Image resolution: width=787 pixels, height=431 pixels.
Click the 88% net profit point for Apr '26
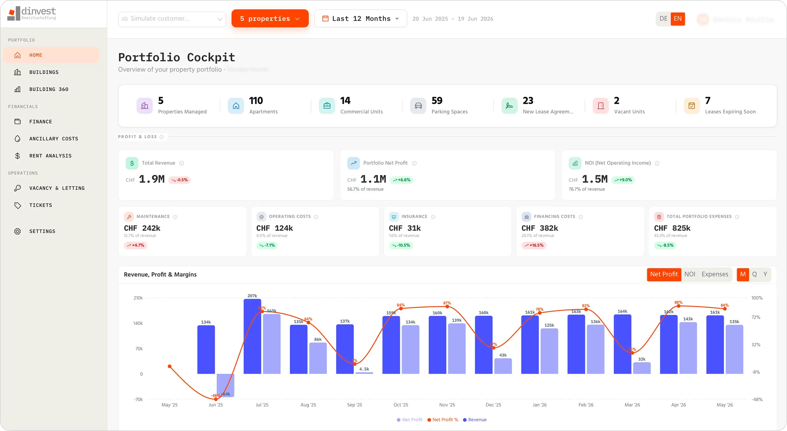679,306
